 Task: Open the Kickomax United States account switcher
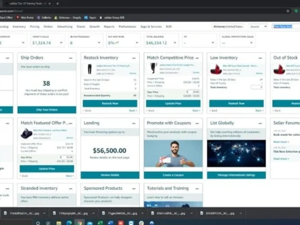tap(228, 26)
